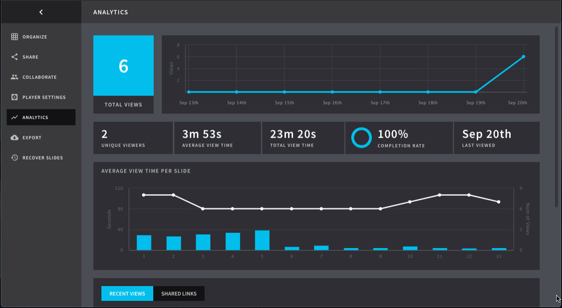Click the Player Settings gear icon
This screenshot has width=562, height=308.
point(14,97)
